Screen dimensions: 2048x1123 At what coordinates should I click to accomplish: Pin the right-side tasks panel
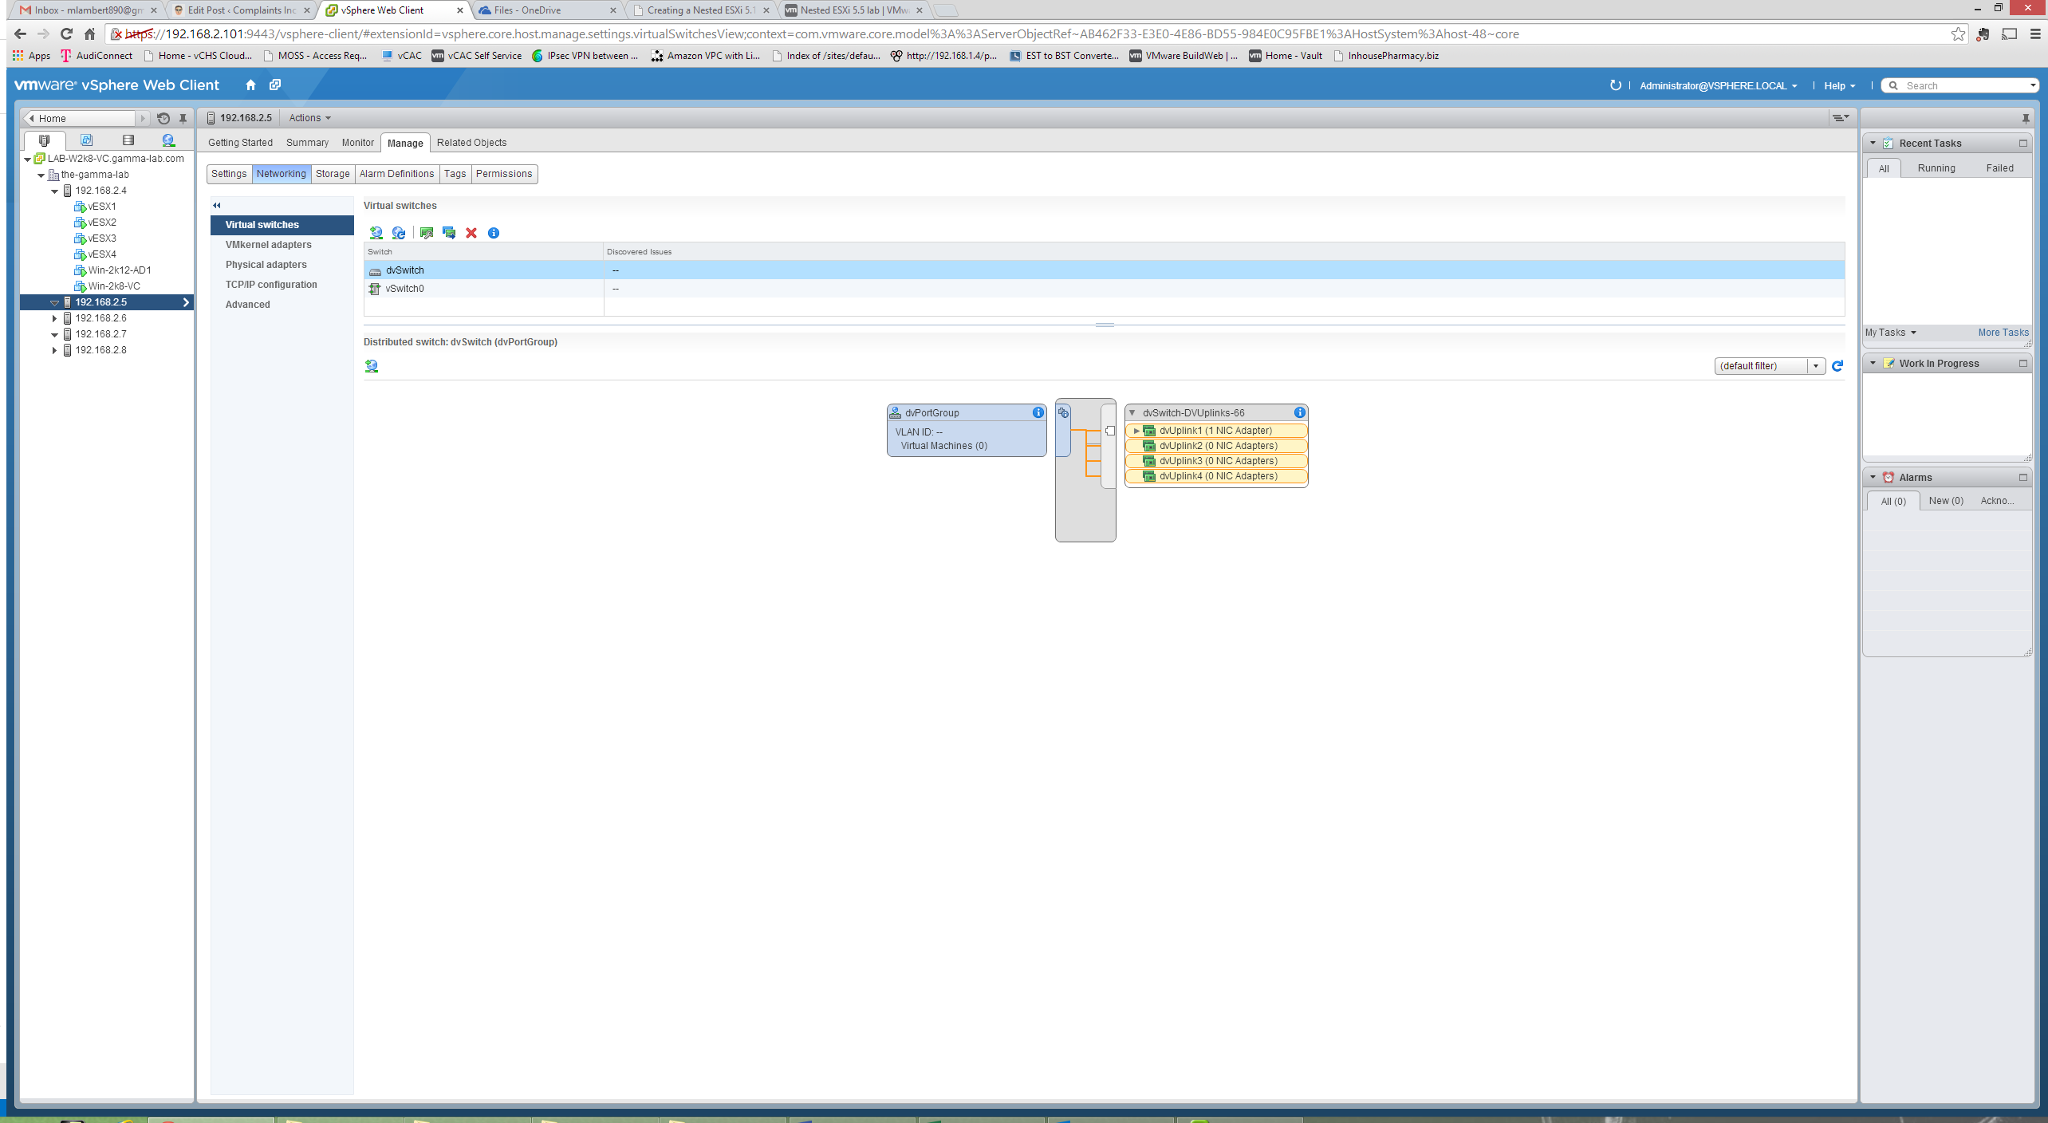[2026, 118]
